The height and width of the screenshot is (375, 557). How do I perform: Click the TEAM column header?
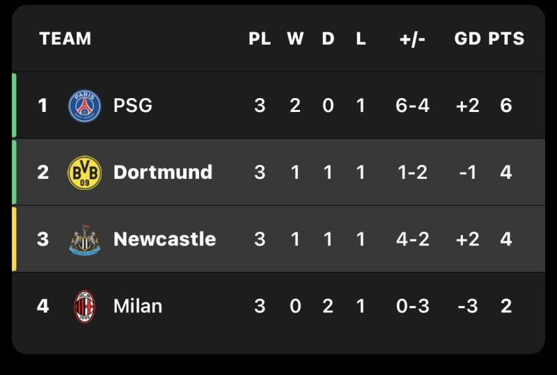[x=65, y=39]
